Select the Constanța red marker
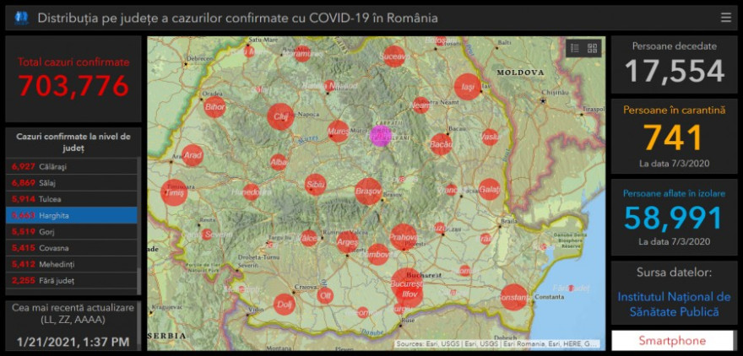The width and height of the screenshot is (743, 356). pyautogui.click(x=513, y=297)
